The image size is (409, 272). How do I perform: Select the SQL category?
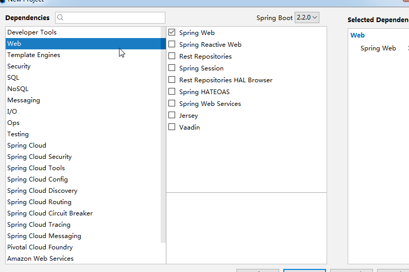(x=83, y=78)
